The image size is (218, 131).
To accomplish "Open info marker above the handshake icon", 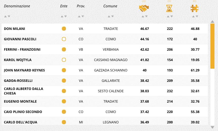I will pyautogui.click(x=144, y=1).
